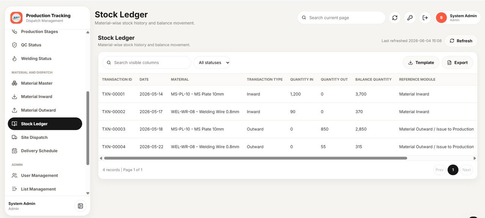Click the Date column header
The image size is (485, 218).
[144, 79]
